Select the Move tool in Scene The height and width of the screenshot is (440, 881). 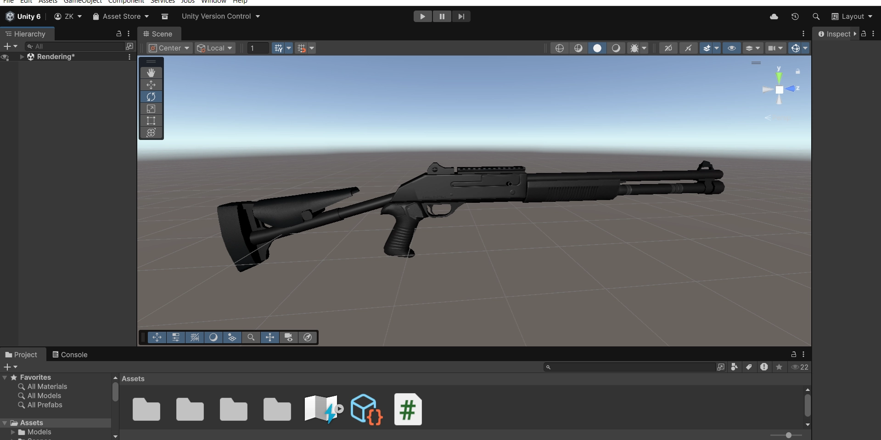[x=151, y=85]
